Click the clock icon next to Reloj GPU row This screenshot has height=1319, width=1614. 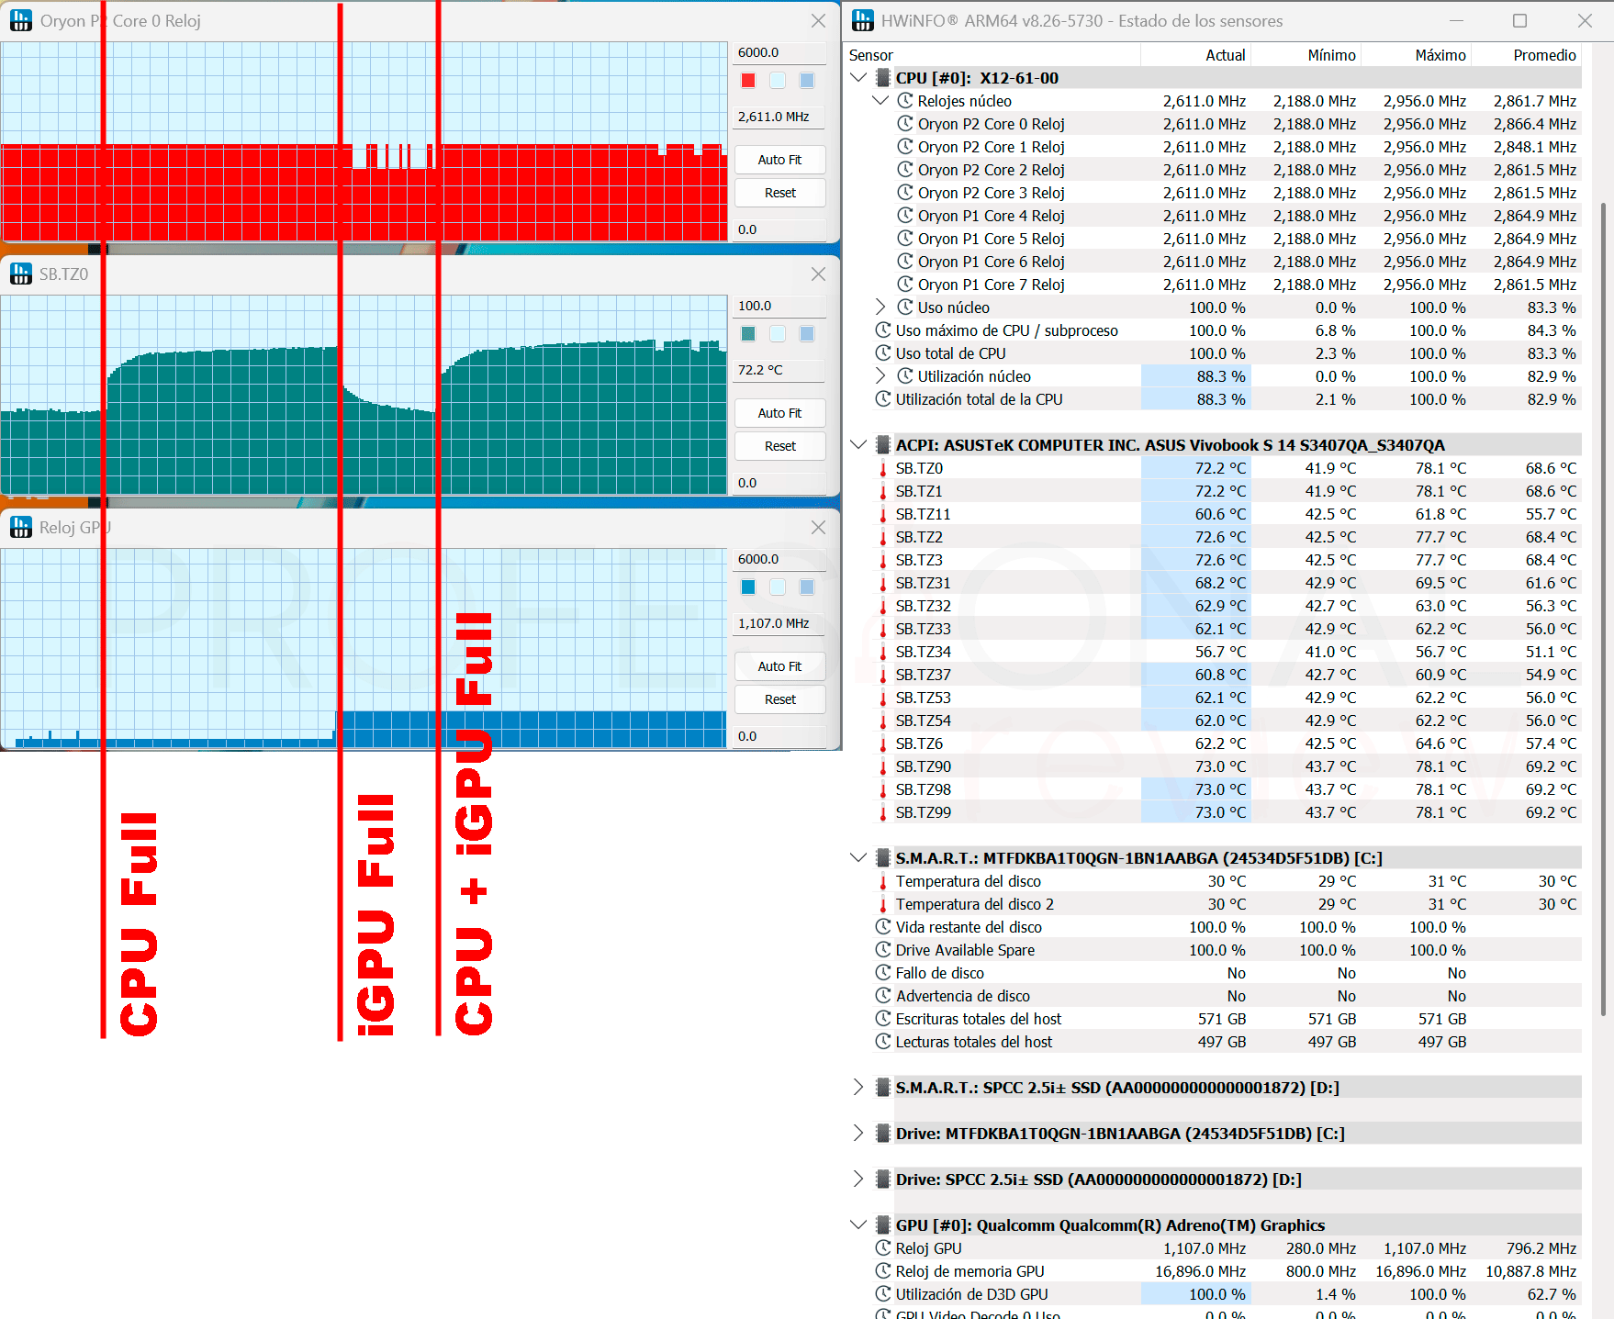pyautogui.click(x=883, y=1248)
